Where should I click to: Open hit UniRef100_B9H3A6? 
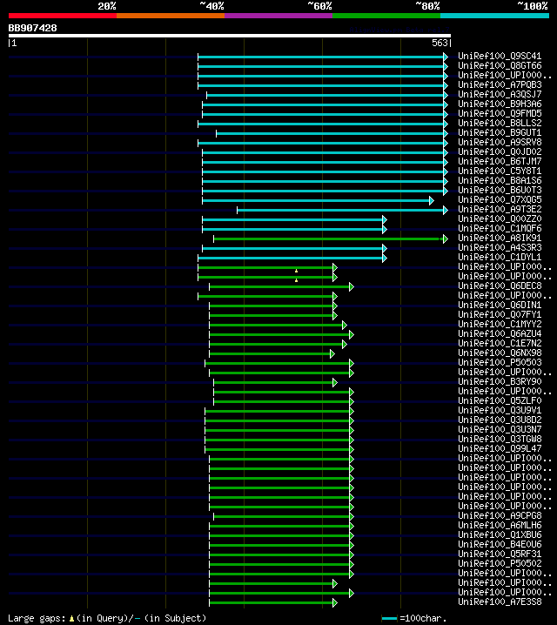(500, 104)
